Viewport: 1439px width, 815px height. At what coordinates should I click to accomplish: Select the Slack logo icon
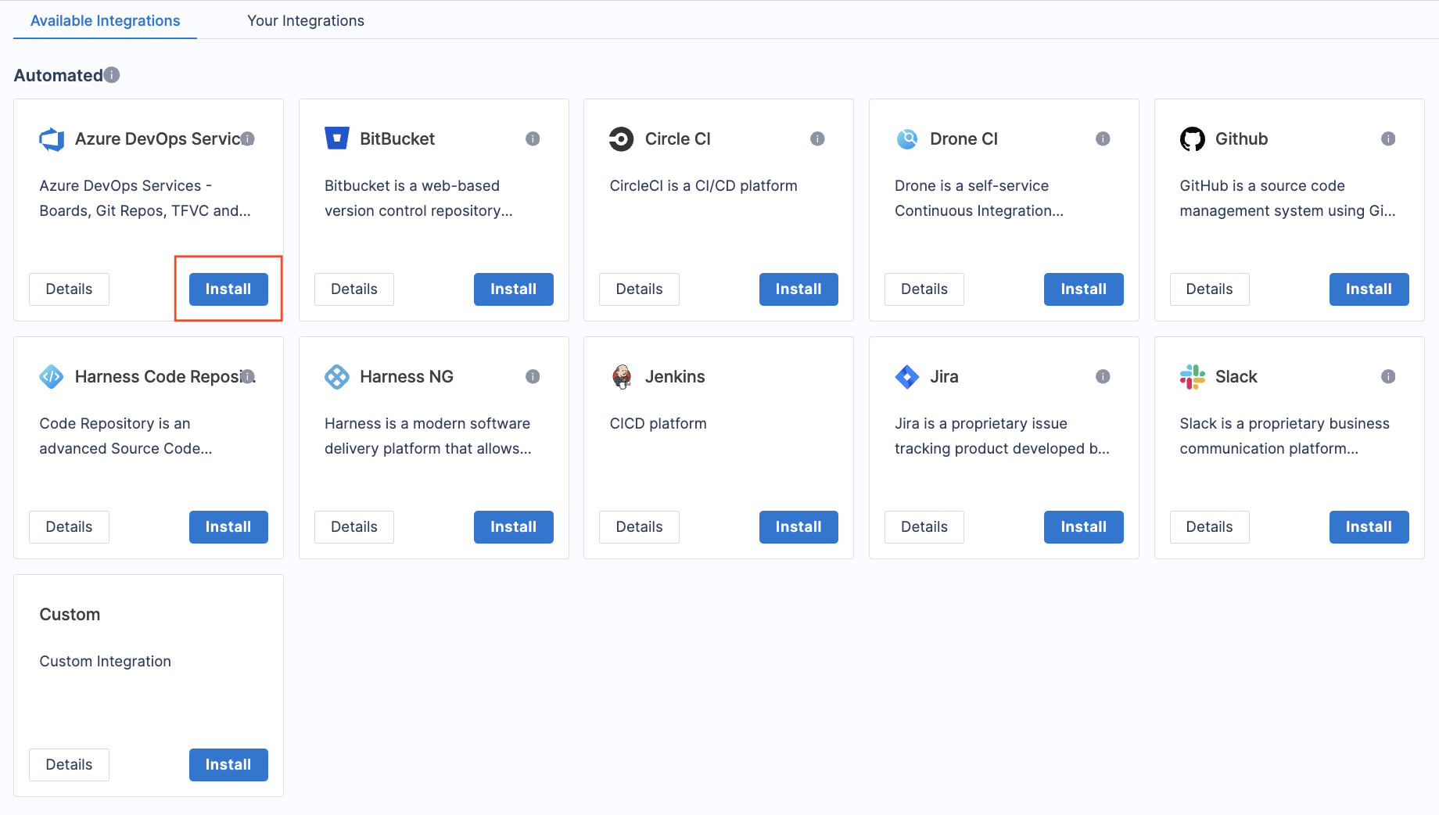[x=1192, y=376]
